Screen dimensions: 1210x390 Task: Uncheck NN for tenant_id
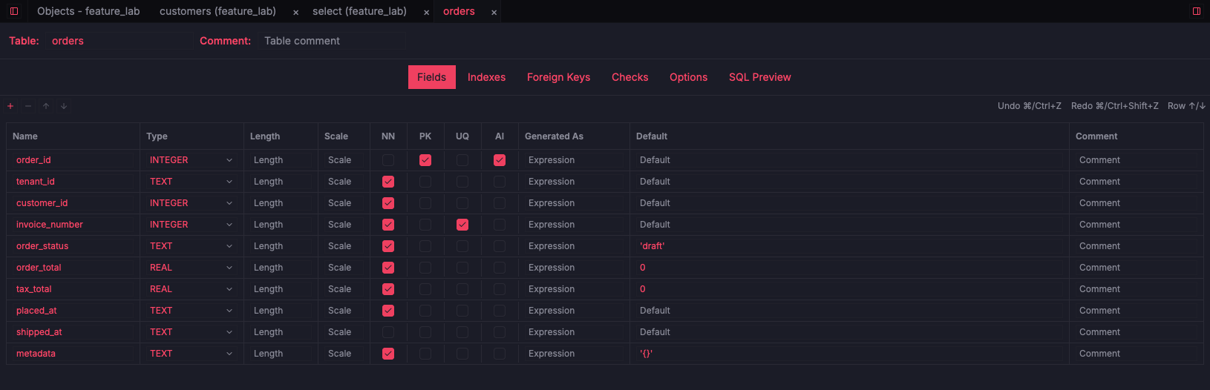coord(388,182)
